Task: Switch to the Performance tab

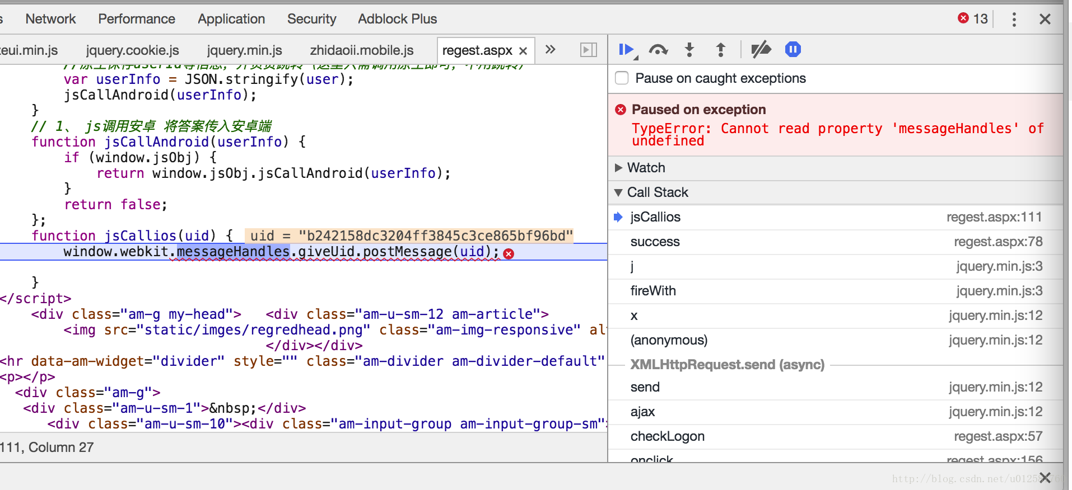Action: 137,19
